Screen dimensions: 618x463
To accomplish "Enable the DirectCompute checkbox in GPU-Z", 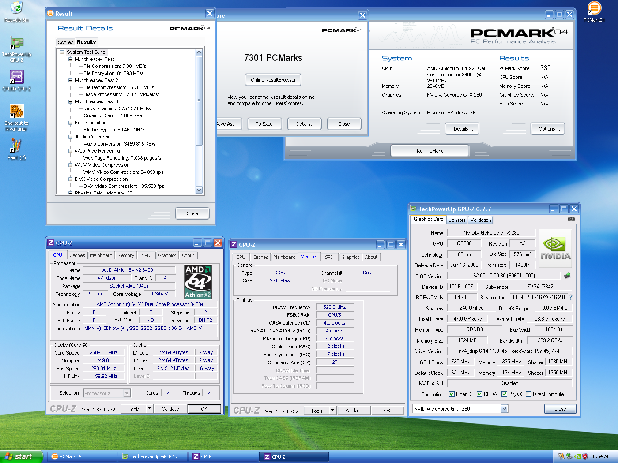I will [528, 394].
